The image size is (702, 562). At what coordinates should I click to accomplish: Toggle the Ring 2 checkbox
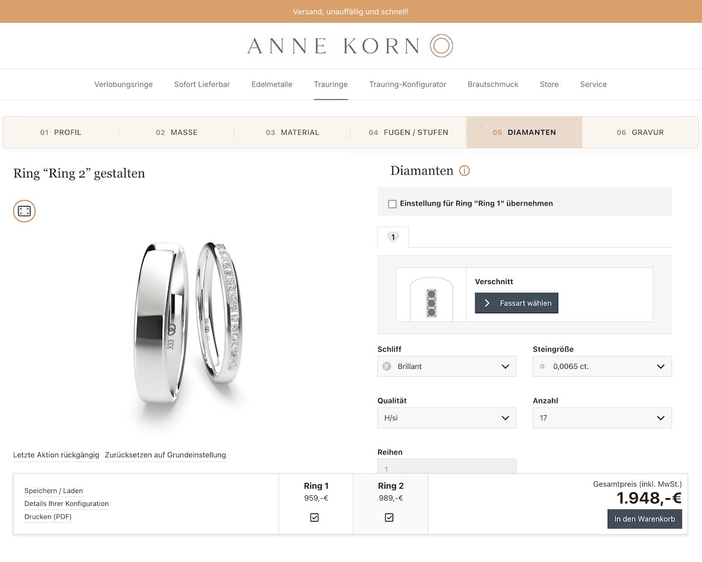pyautogui.click(x=390, y=518)
